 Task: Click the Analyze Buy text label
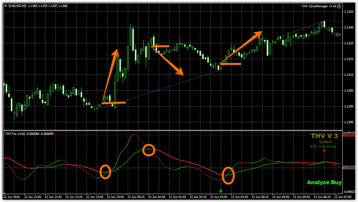(x=324, y=182)
